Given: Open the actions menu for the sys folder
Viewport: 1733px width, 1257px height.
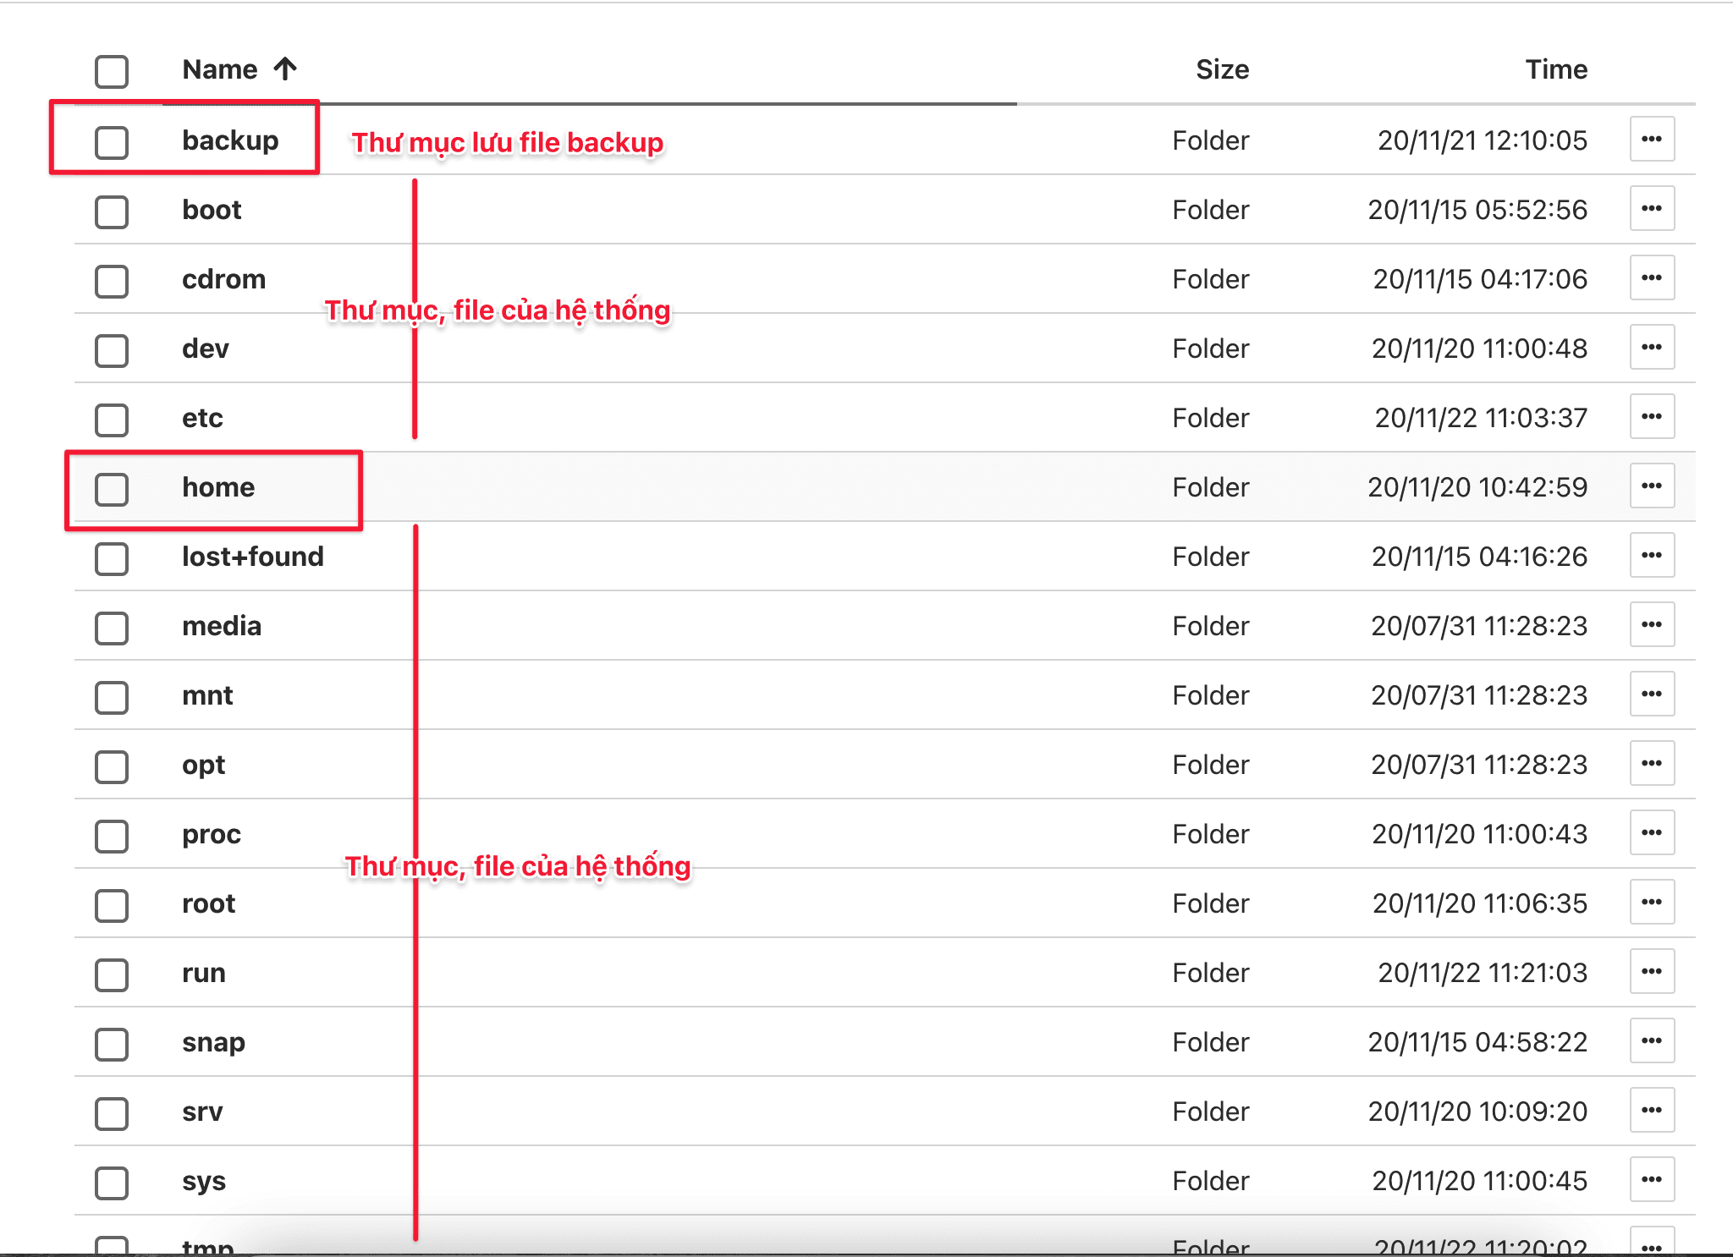Looking at the screenshot, I should pyautogui.click(x=1652, y=1180).
